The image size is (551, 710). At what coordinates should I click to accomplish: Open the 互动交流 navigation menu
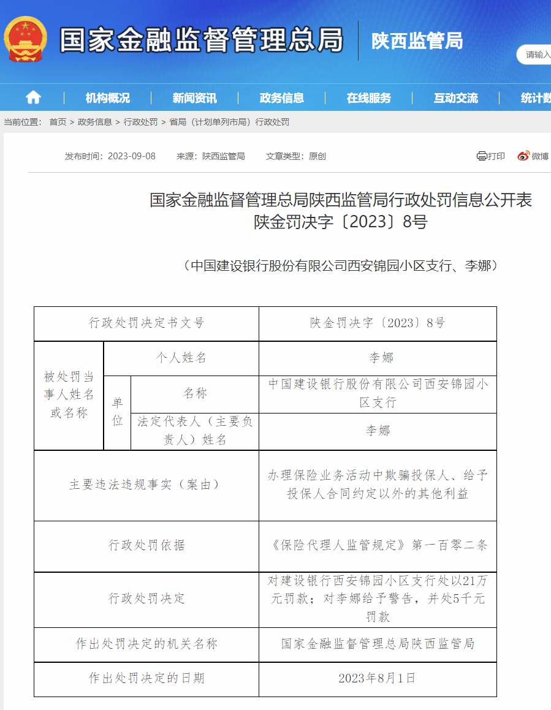[x=455, y=96]
